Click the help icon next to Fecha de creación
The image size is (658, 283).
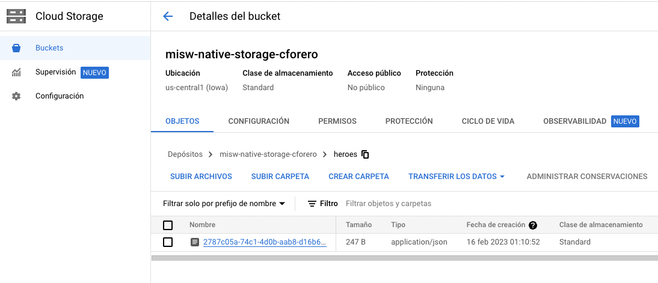tap(533, 225)
